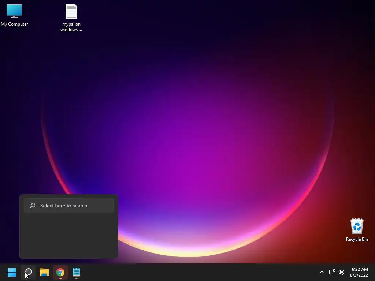Launch Google Chrome from the taskbar

pyautogui.click(x=60, y=272)
